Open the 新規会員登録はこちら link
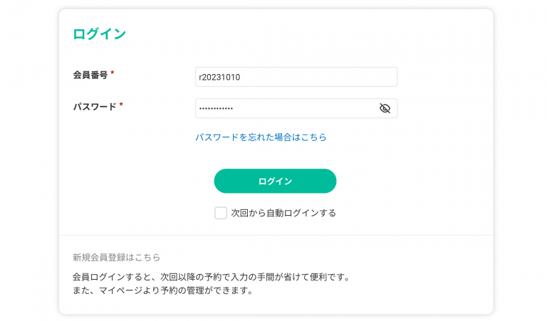Screen dimensions: 547x321 [116, 258]
